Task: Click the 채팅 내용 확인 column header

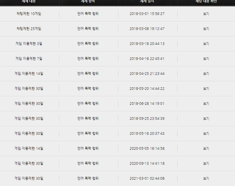Action: pyautogui.click(x=206, y=1)
